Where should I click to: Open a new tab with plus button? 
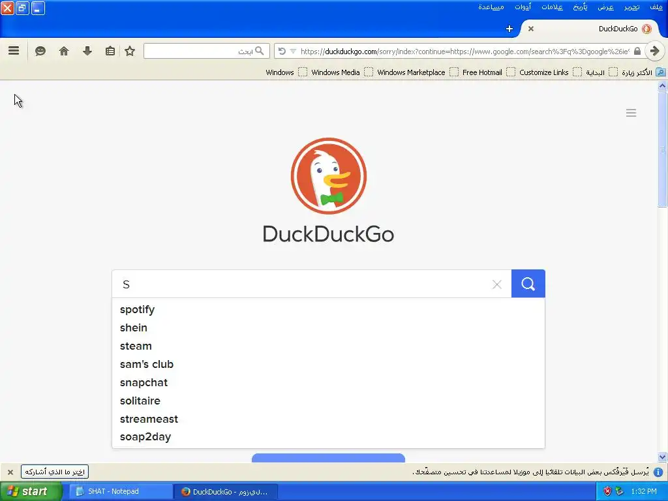click(509, 29)
